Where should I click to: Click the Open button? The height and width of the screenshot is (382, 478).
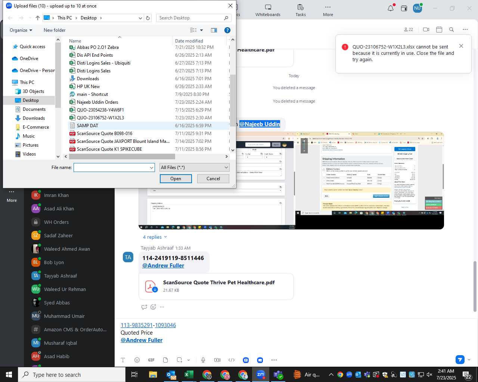[176, 179]
